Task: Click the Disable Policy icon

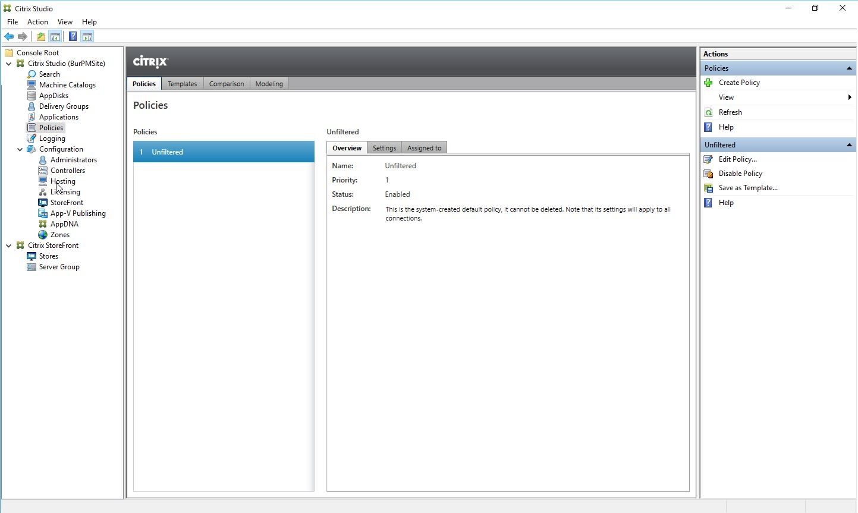Action: click(x=708, y=174)
